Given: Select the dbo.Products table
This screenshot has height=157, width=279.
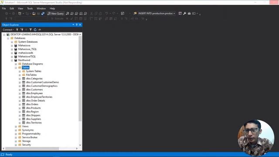Looking at the screenshot, I should tap(33, 108).
